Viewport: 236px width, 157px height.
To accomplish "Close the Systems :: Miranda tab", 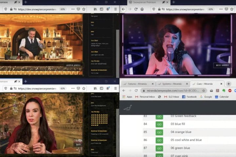I will [x=187, y=84].
